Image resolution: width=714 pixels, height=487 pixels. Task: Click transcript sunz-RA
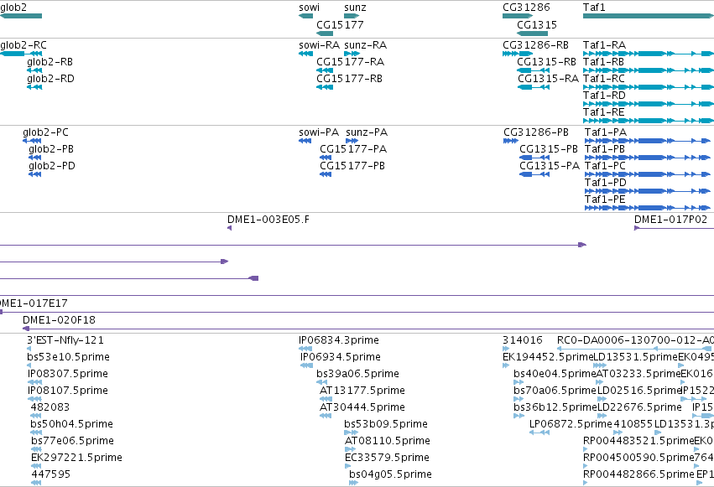click(352, 54)
